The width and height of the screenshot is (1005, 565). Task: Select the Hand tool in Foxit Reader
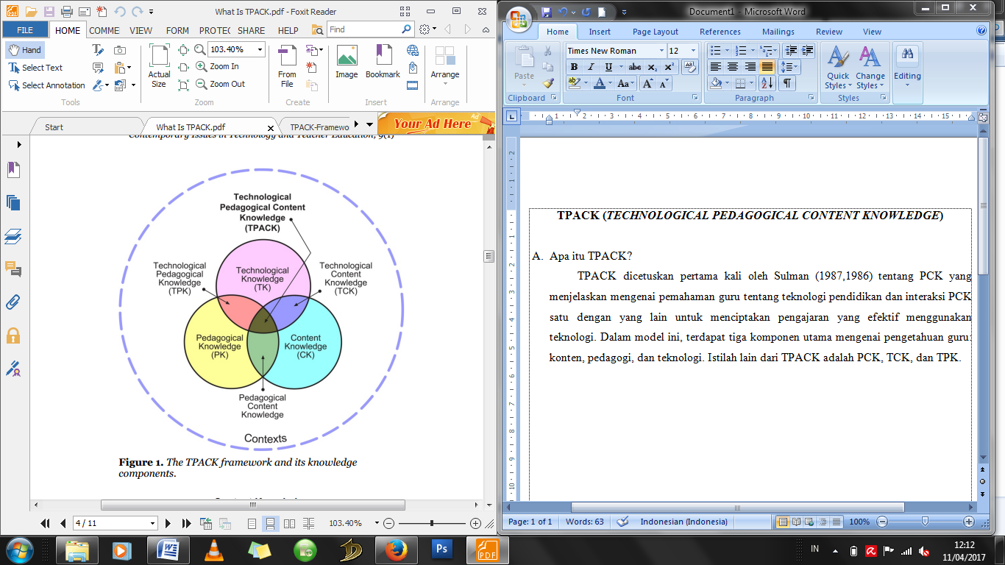[24, 50]
